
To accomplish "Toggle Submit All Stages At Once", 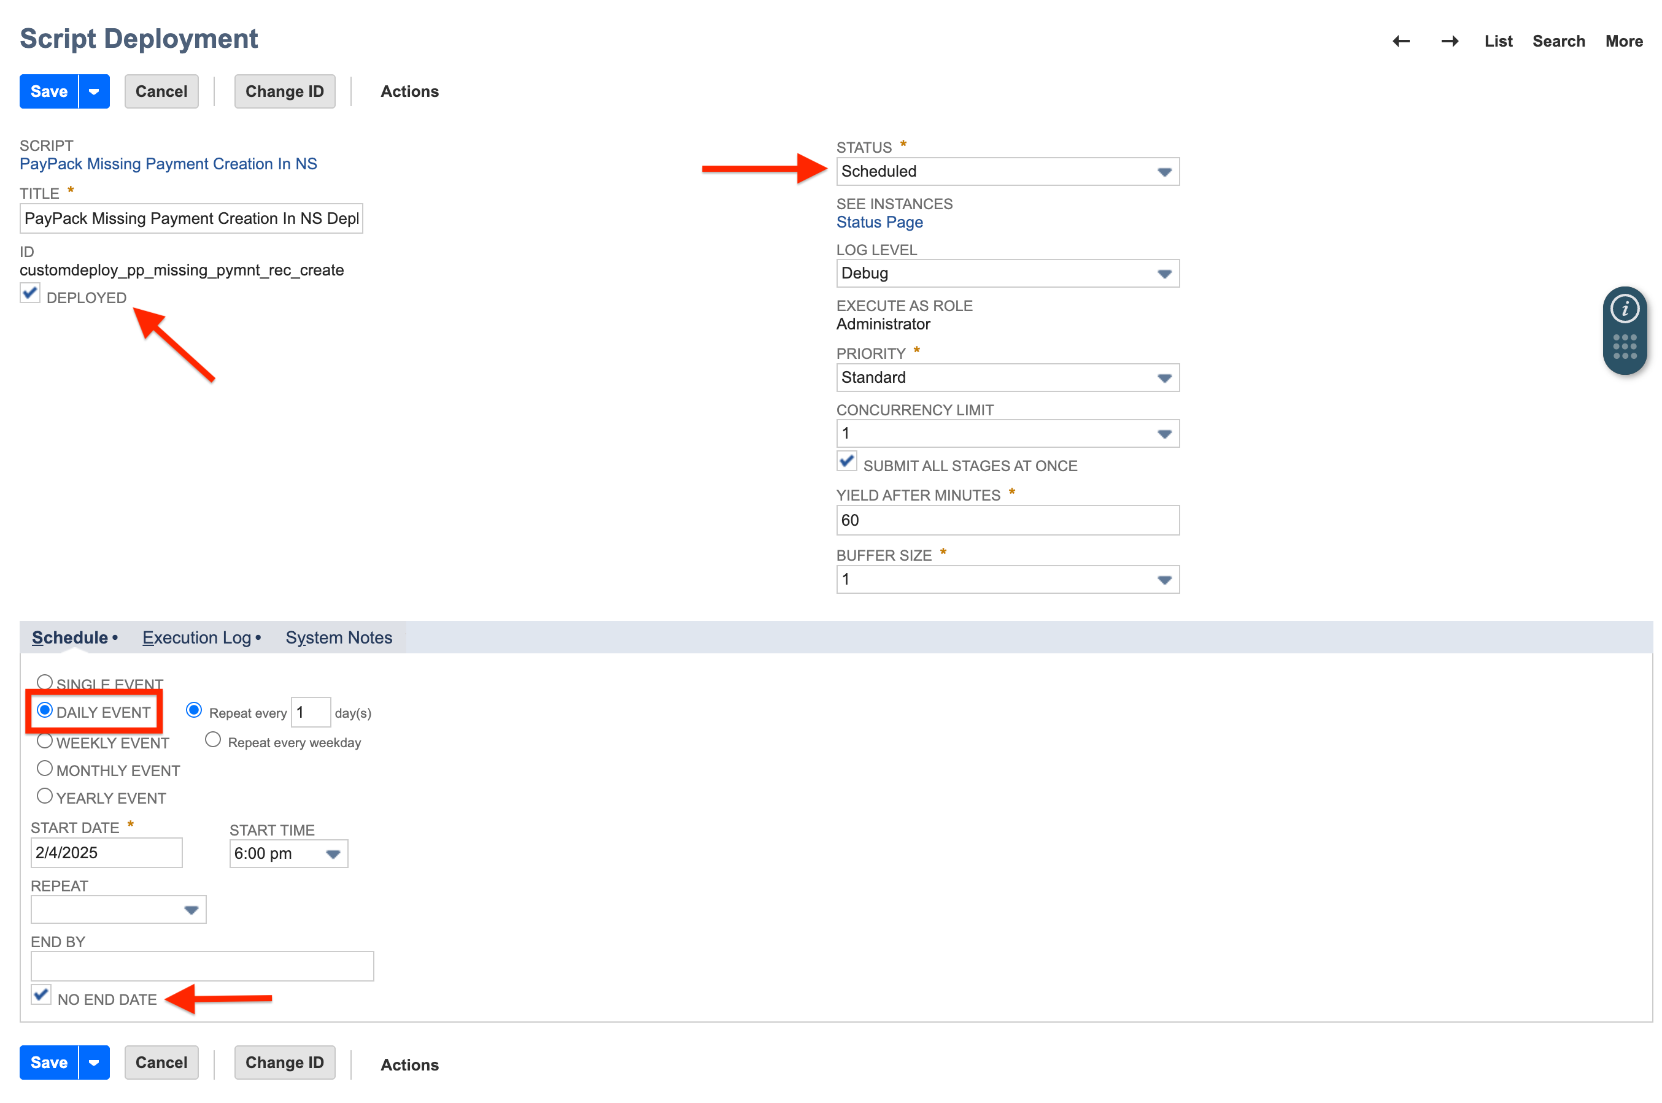I will [x=846, y=461].
